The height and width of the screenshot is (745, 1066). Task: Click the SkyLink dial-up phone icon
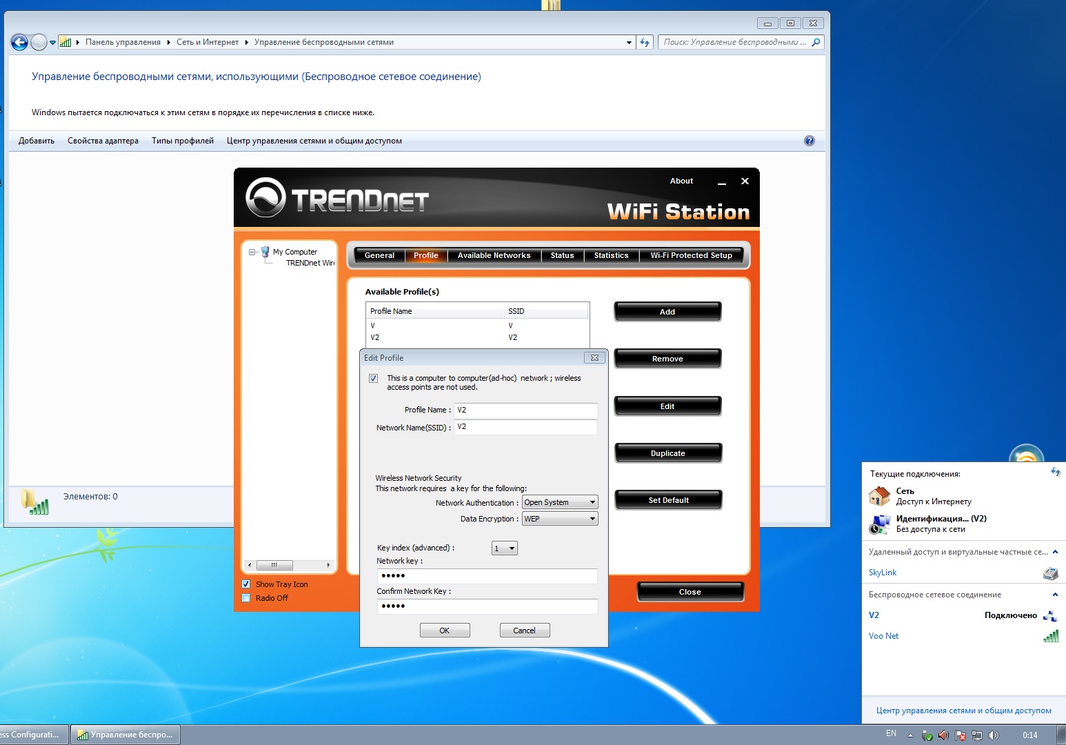point(1050,573)
